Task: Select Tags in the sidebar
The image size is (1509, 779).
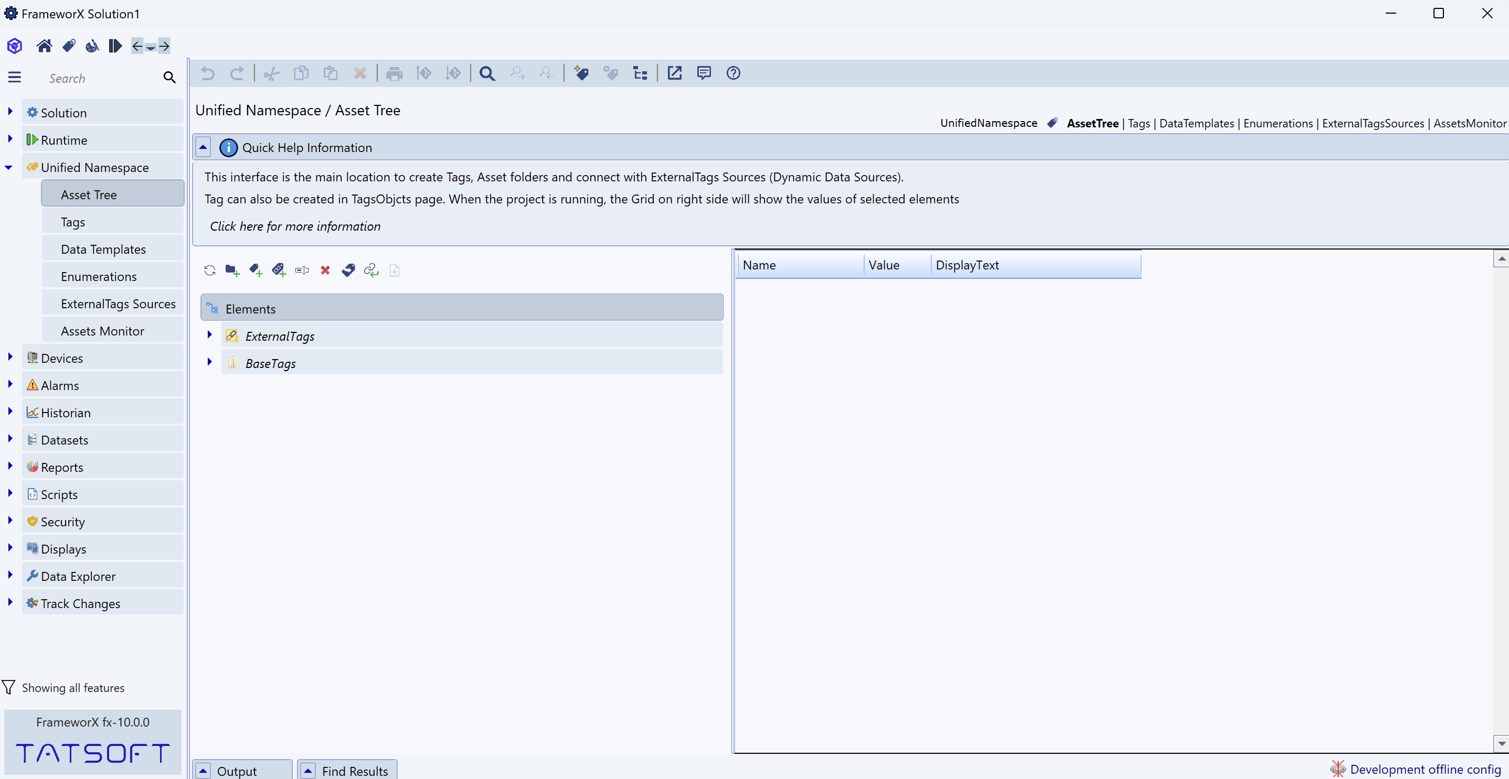Action: click(x=112, y=222)
